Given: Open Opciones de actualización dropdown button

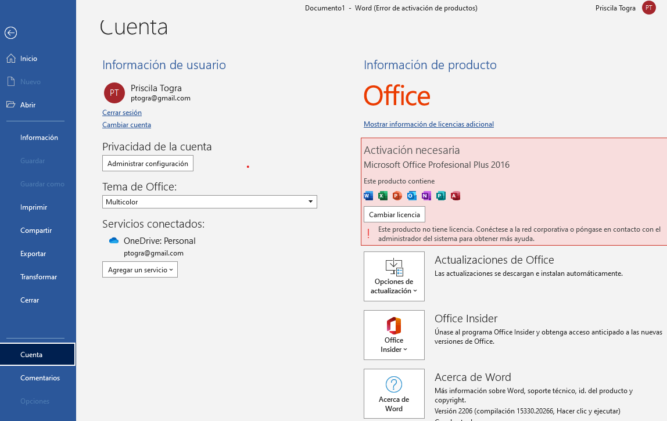Looking at the screenshot, I should (x=394, y=276).
